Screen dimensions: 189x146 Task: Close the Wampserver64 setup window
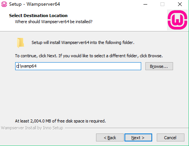click(180, 4)
